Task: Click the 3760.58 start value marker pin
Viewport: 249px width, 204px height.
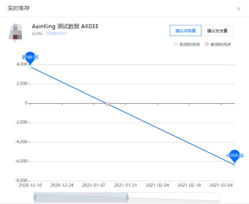Action: point(30,58)
